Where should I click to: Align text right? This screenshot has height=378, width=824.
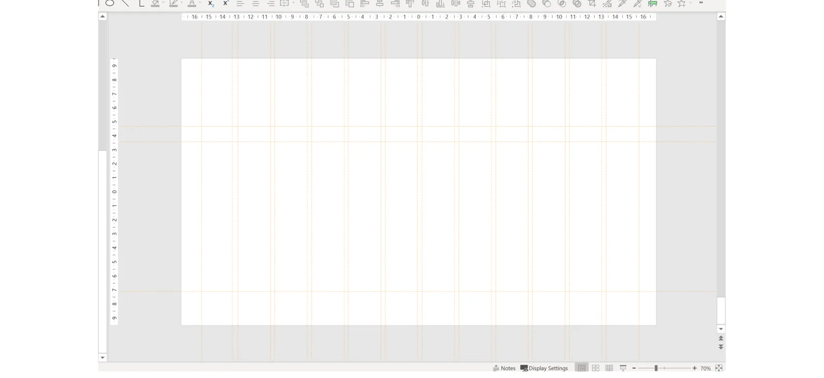(271, 4)
